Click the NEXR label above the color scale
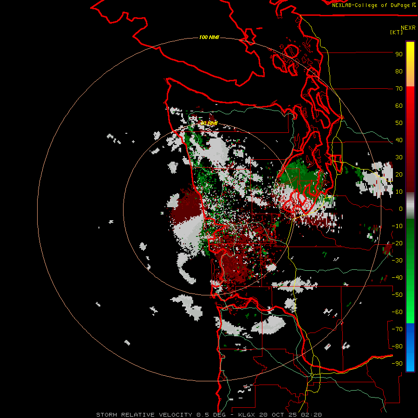Image resolution: width=418 pixels, height=418 pixels. [x=408, y=28]
